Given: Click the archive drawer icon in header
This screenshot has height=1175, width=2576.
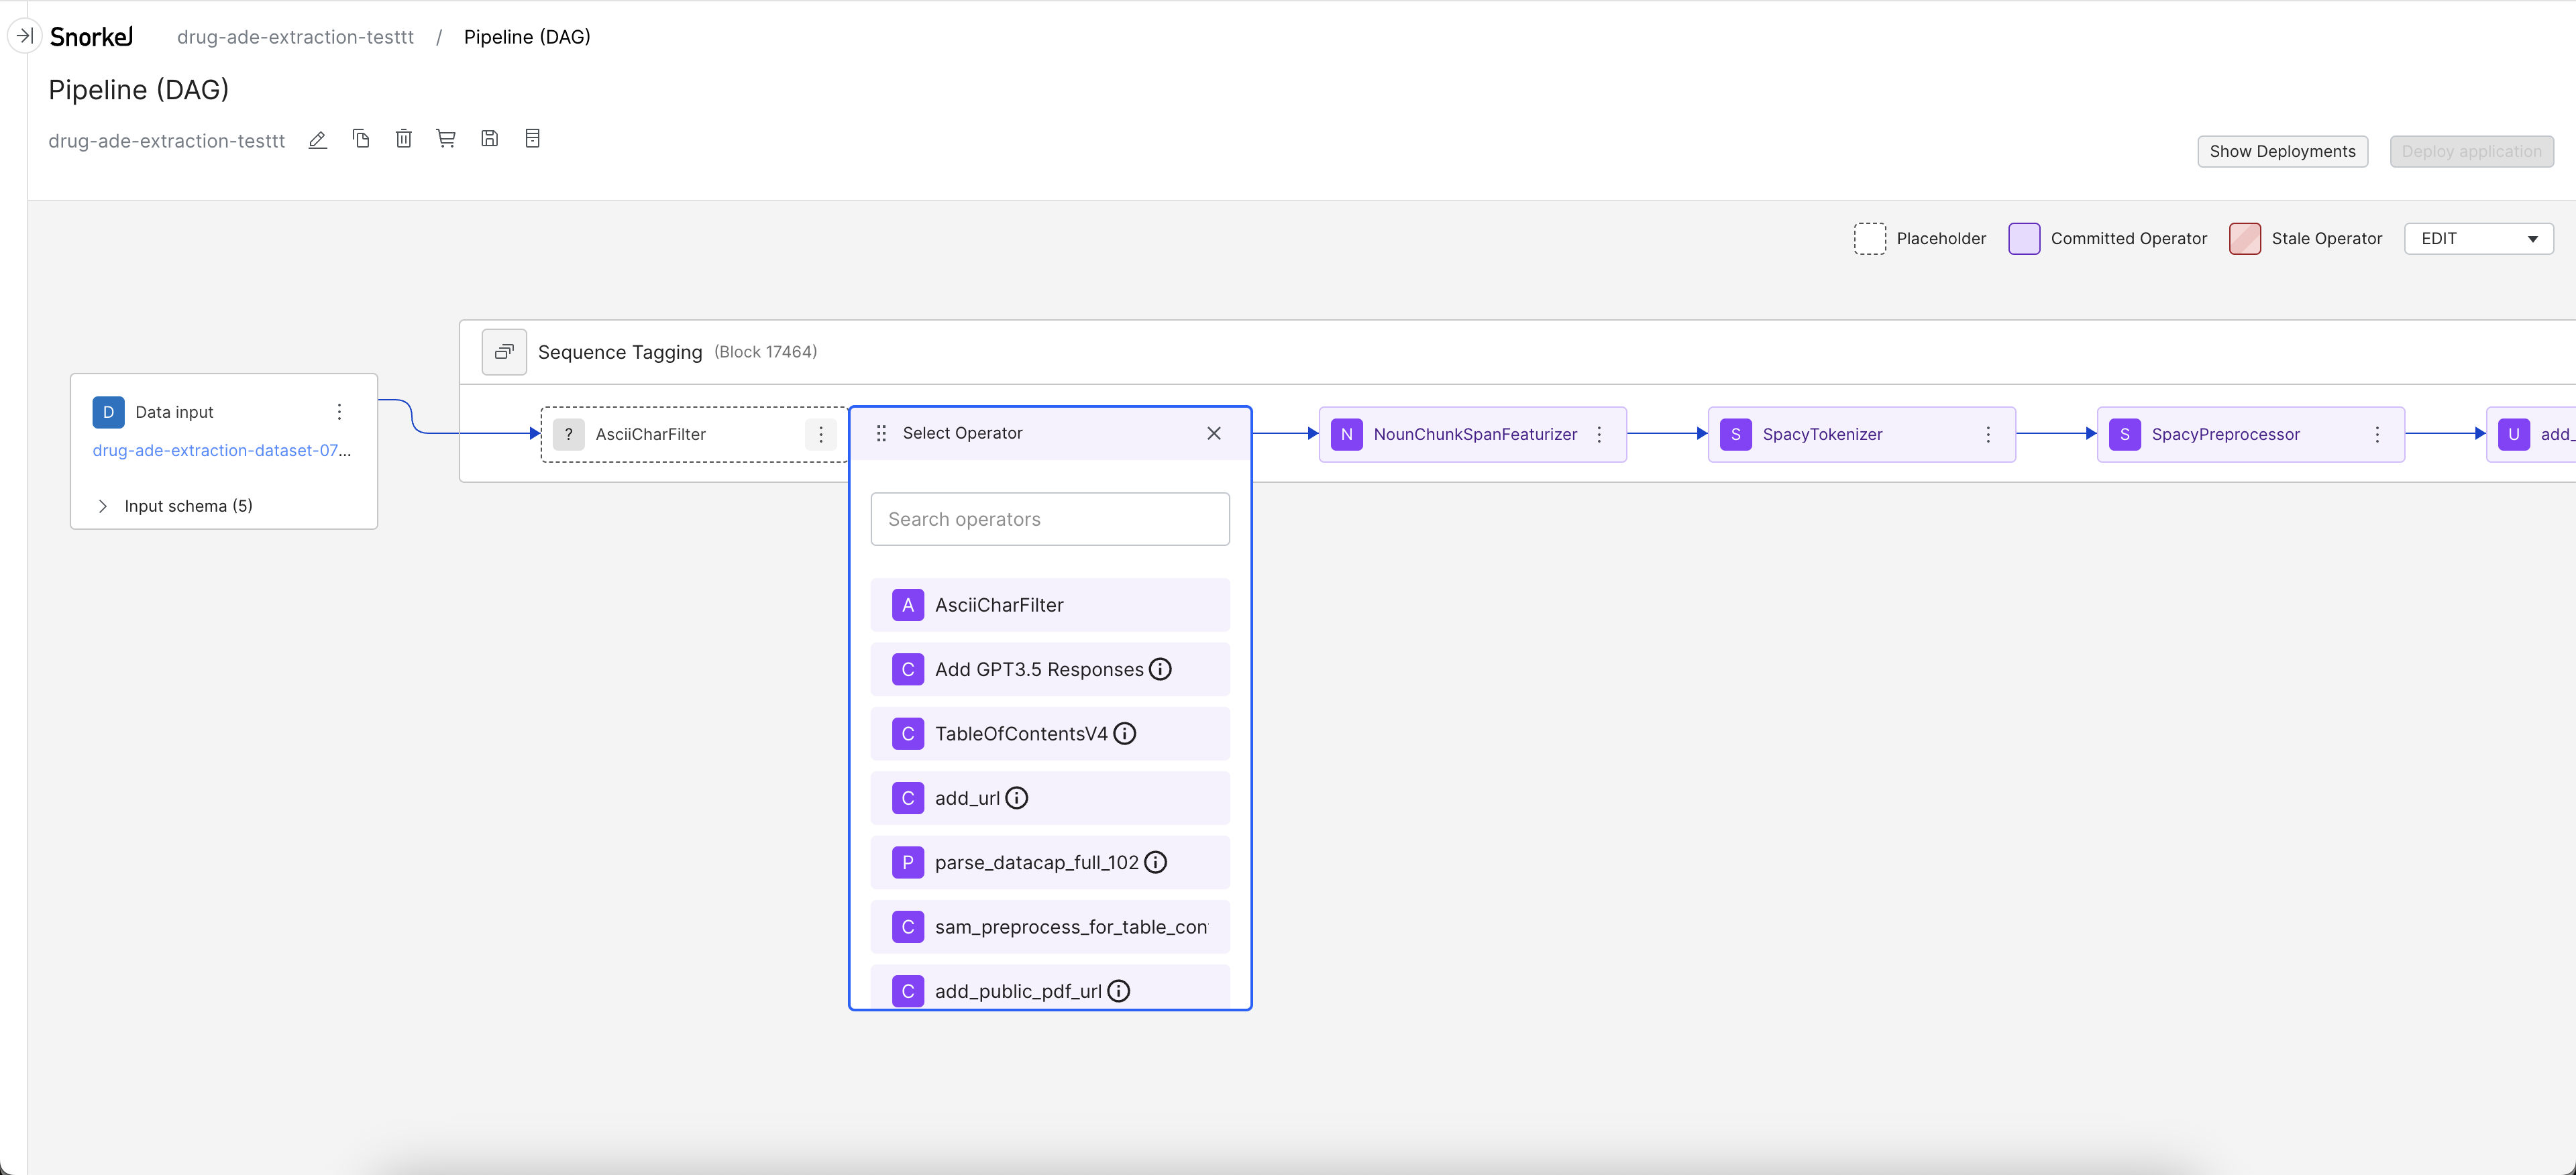Looking at the screenshot, I should point(533,139).
